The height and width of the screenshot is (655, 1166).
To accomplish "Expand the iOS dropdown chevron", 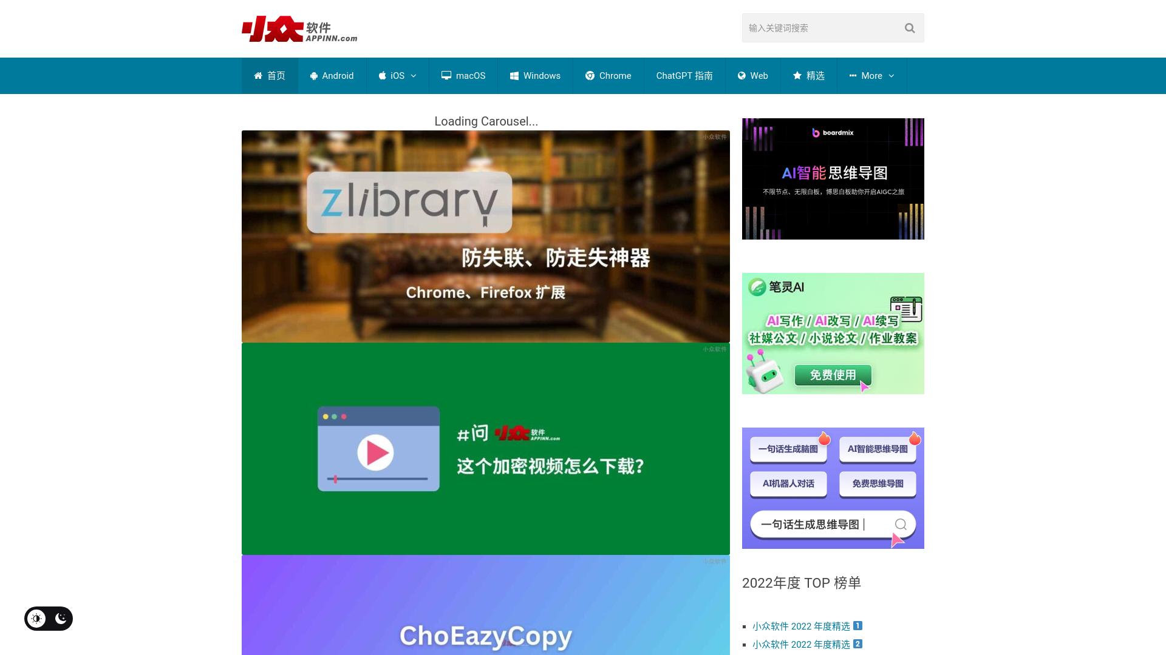I will point(414,76).
